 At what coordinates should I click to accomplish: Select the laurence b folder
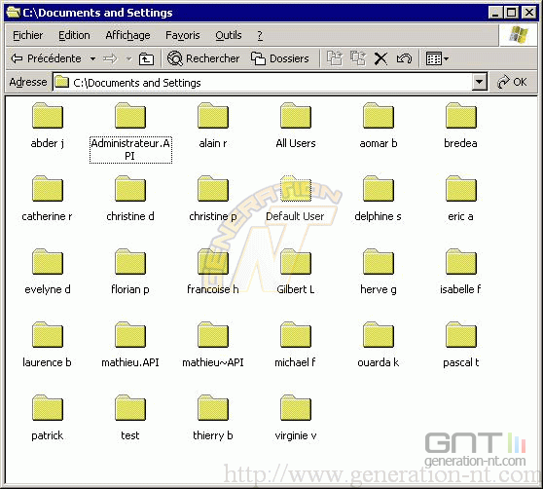tap(48, 345)
